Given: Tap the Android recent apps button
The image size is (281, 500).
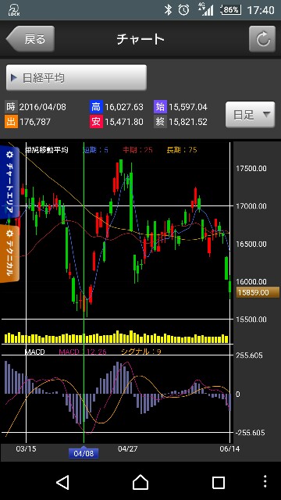Looking at the screenshot, I should pyautogui.click(x=219, y=483).
